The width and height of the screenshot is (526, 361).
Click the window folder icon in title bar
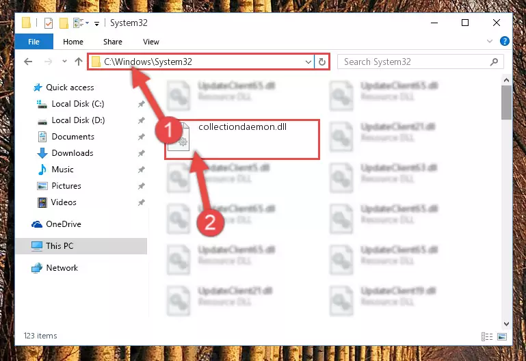point(26,23)
